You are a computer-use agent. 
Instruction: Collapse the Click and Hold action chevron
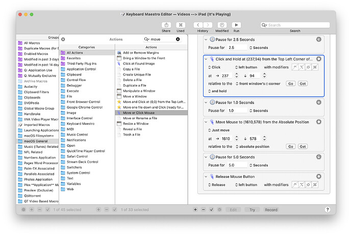pyautogui.click(x=206, y=59)
